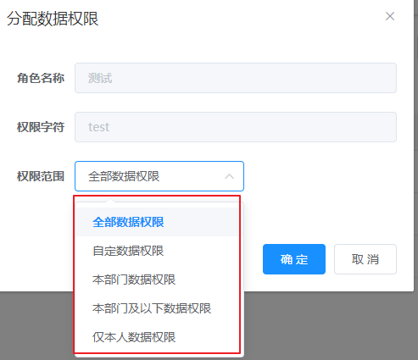Click the 角色名称 label
The width and height of the screenshot is (418, 360).
(x=41, y=78)
